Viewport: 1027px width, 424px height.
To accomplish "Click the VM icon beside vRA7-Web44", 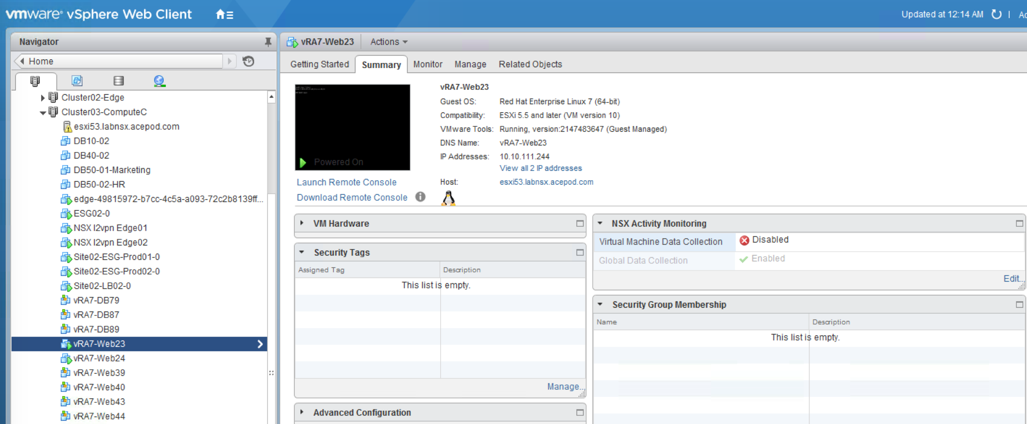I will coord(65,416).
